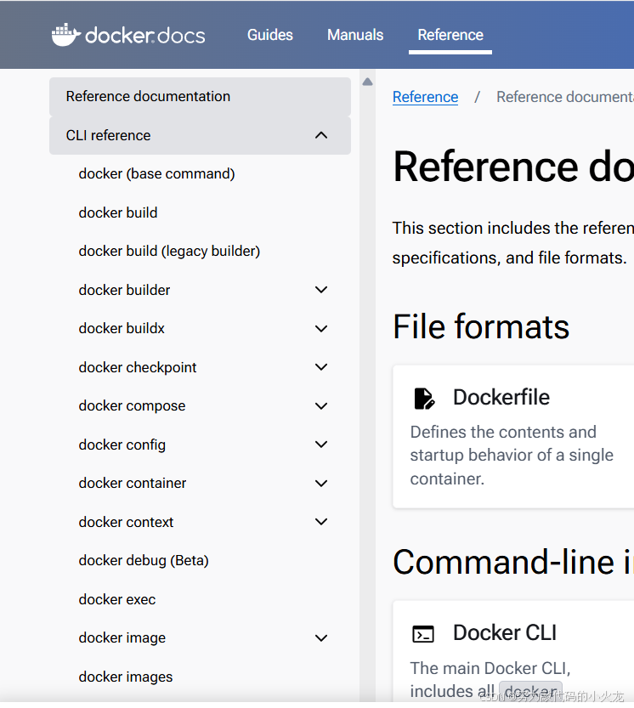Image resolution: width=634 pixels, height=708 pixels.
Task: Expand the docker image chevron
Action: (321, 638)
